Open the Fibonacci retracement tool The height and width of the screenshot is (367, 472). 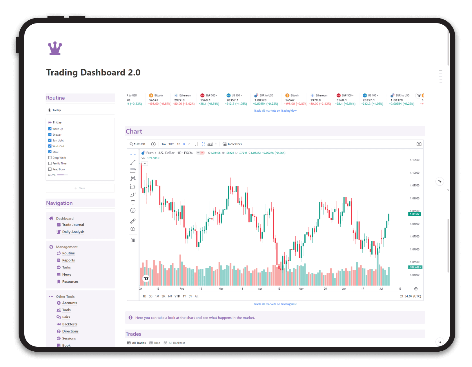pyautogui.click(x=133, y=170)
